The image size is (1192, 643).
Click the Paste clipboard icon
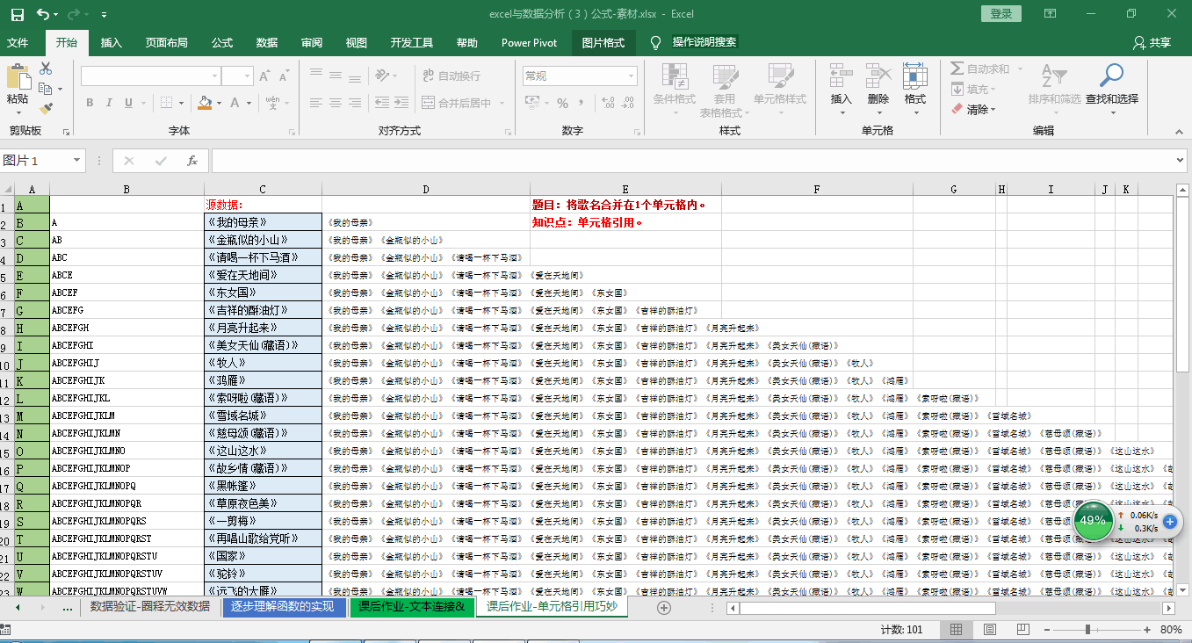click(18, 77)
